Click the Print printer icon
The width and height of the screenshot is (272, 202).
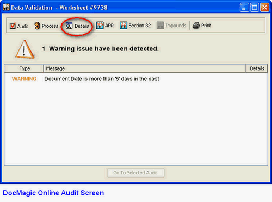(x=196, y=26)
